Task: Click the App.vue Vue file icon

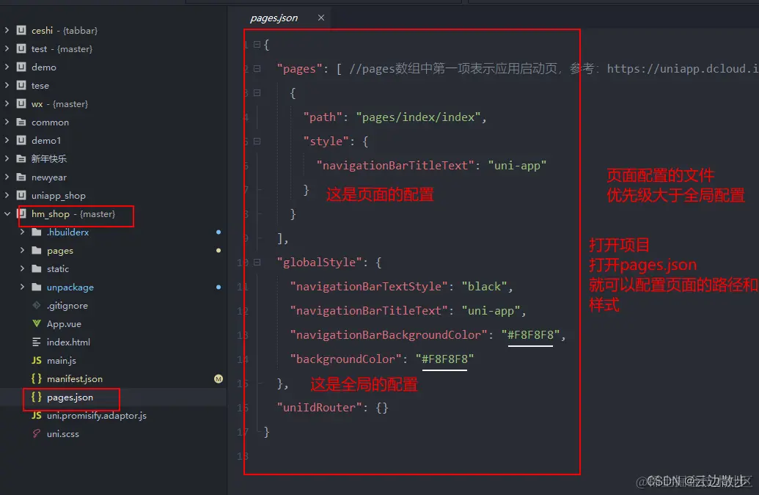Action: [37, 323]
